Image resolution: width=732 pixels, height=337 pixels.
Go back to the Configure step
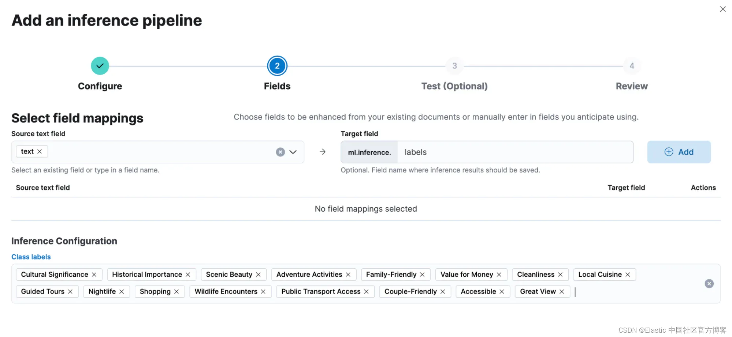click(100, 66)
